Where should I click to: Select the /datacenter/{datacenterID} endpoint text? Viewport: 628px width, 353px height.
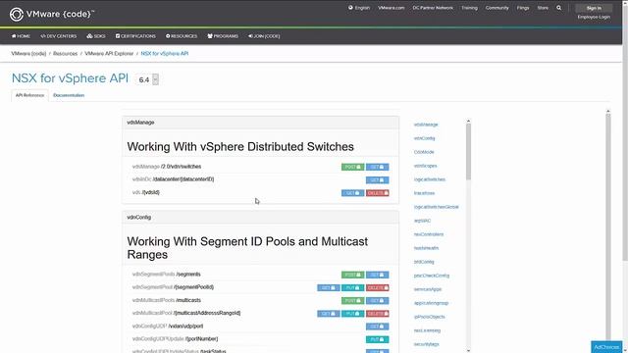click(x=183, y=179)
